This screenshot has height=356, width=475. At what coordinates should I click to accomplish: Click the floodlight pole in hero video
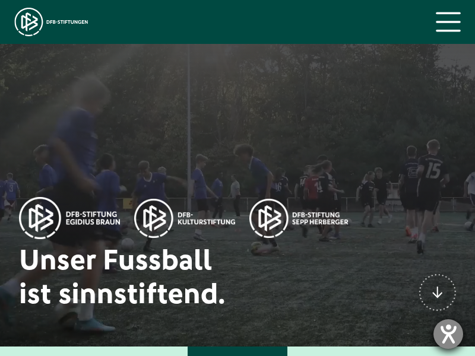pos(189,127)
